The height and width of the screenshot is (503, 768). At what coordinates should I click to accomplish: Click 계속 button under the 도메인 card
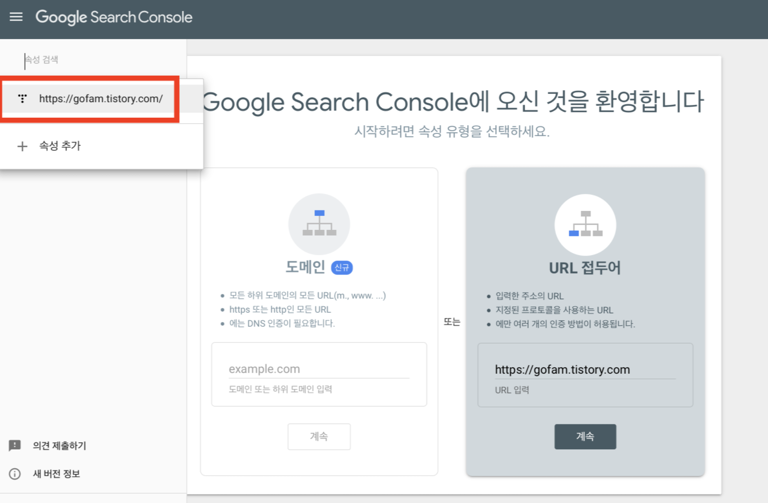[x=319, y=436]
